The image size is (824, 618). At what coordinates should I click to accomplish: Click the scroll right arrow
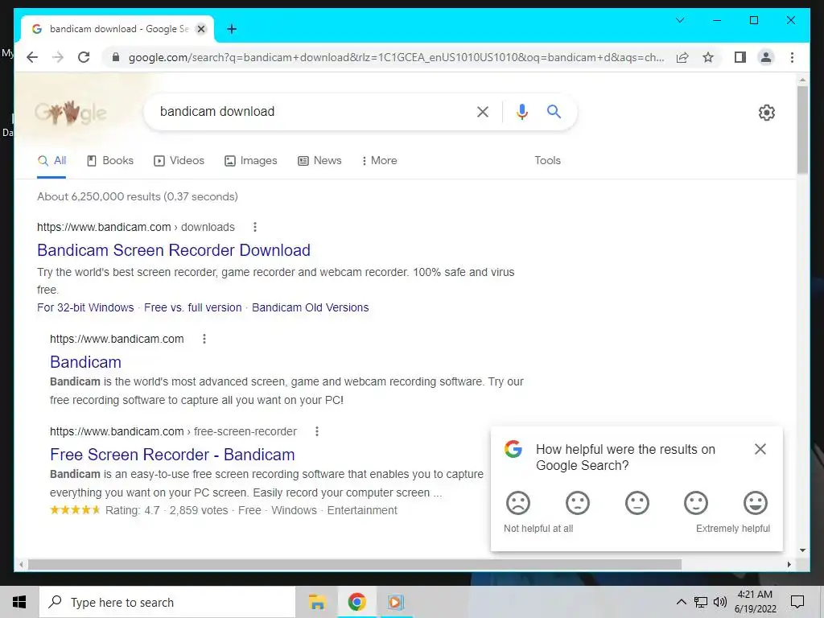pyautogui.click(x=789, y=564)
